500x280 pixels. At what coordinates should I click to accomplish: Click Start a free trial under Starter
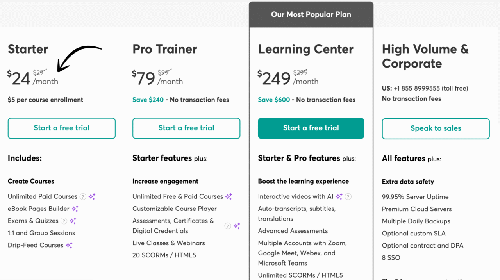click(x=61, y=128)
